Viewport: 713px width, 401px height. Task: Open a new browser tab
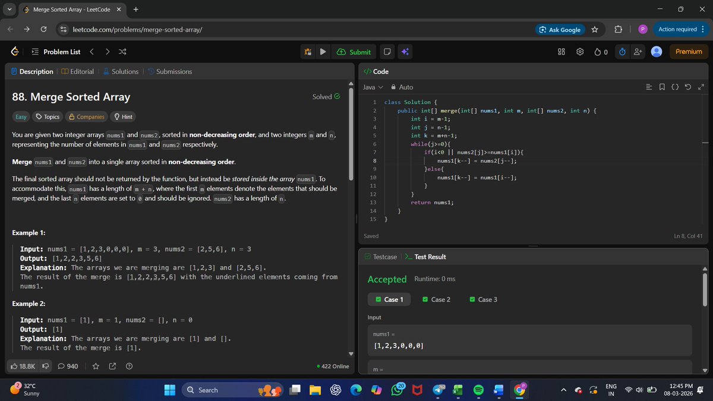coord(136,10)
